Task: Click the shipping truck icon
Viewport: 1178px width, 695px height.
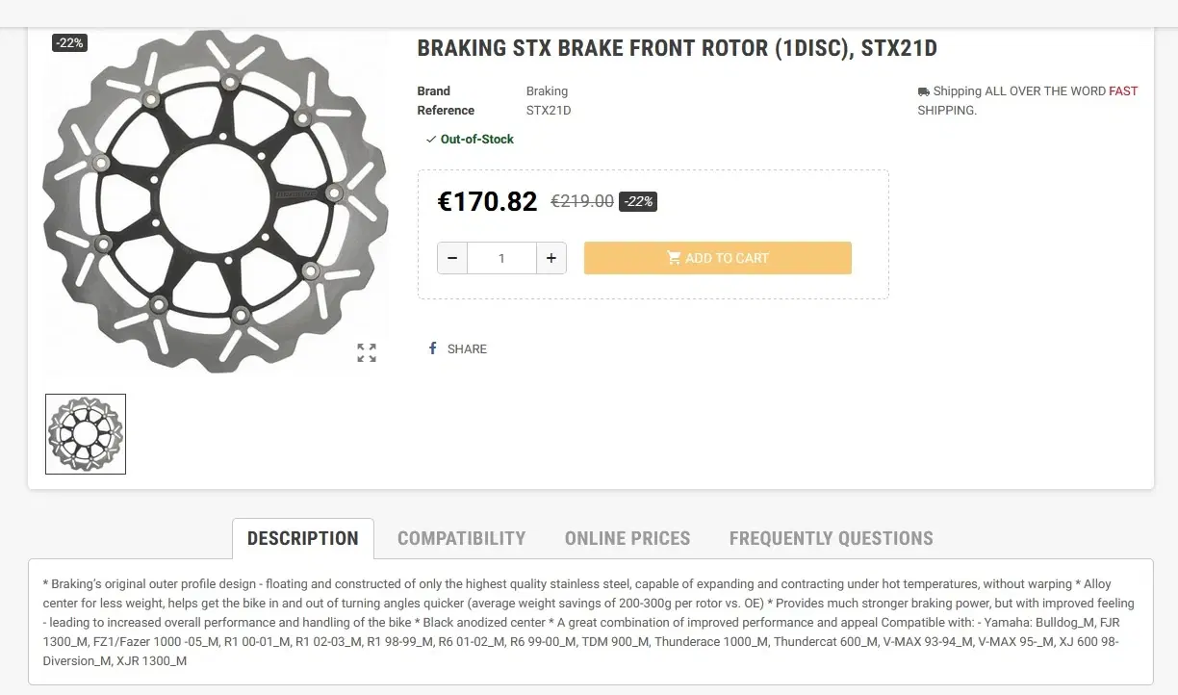Action: click(924, 91)
